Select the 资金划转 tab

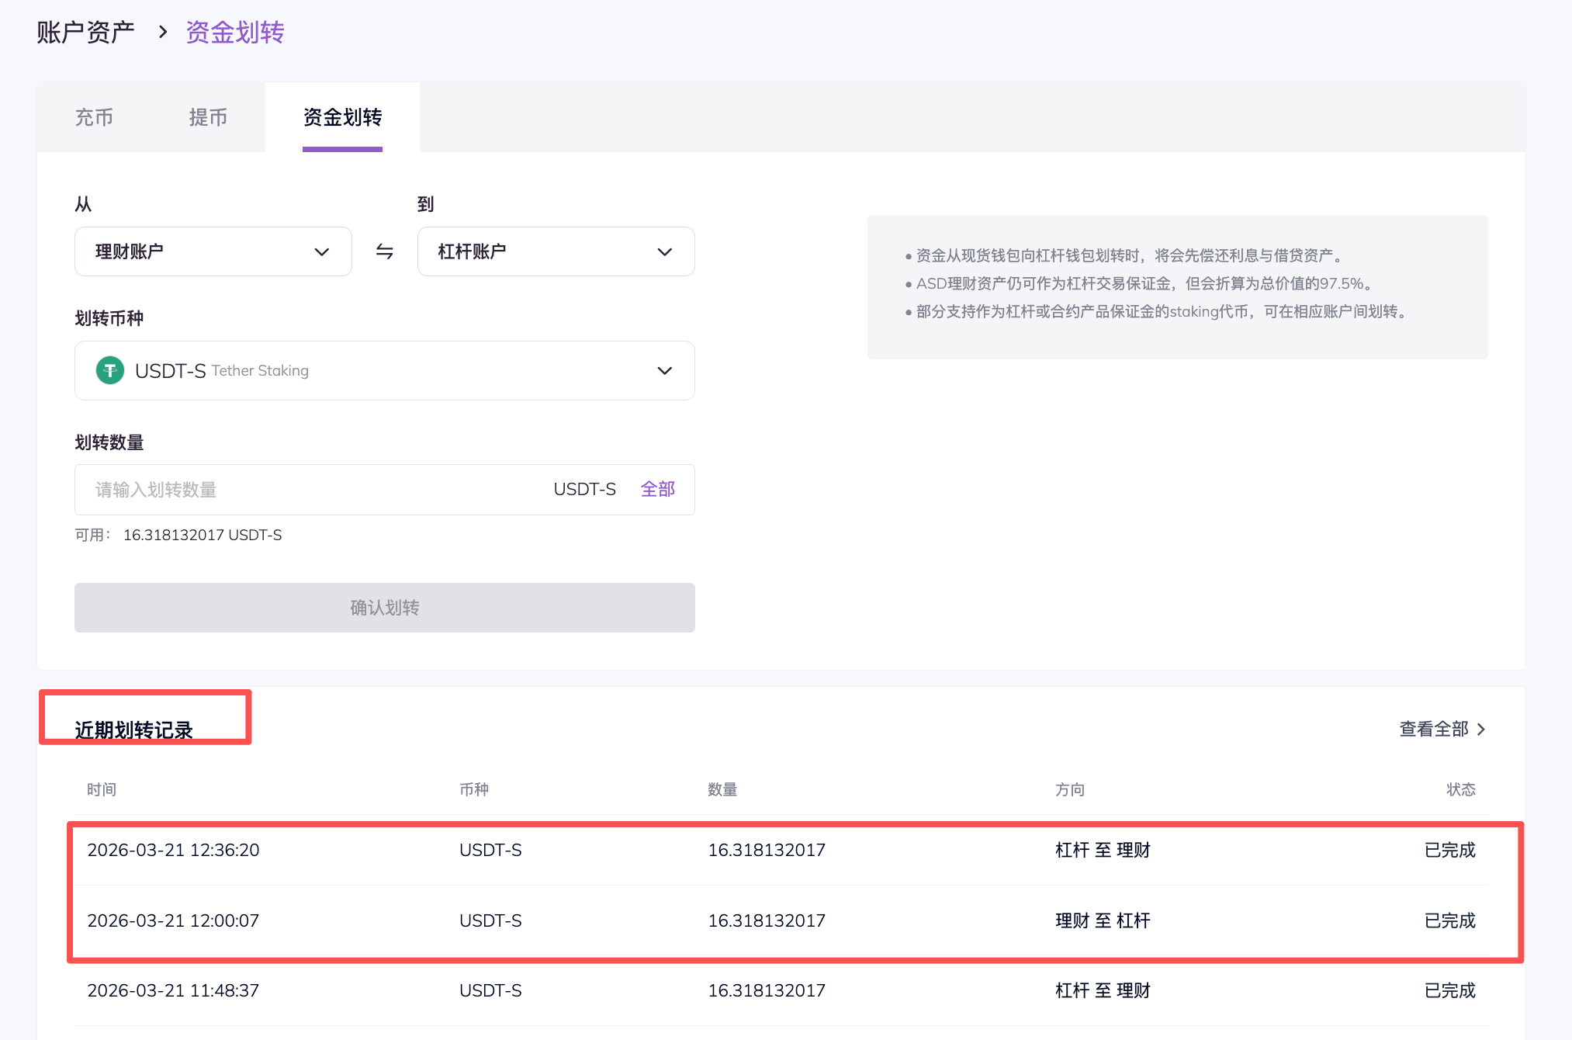(x=342, y=117)
